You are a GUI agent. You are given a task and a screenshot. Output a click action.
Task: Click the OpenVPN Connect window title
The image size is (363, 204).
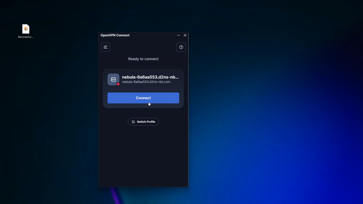[x=115, y=35]
